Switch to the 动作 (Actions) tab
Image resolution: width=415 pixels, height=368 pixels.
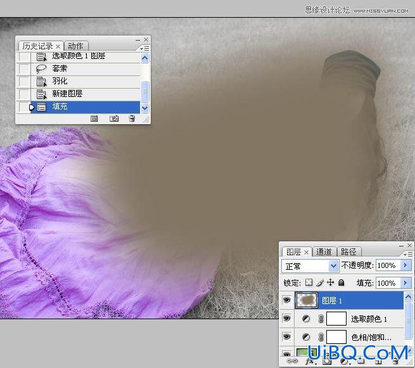75,46
